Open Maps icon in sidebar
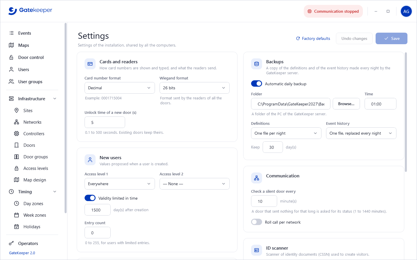The image size is (417, 260). coord(11,45)
